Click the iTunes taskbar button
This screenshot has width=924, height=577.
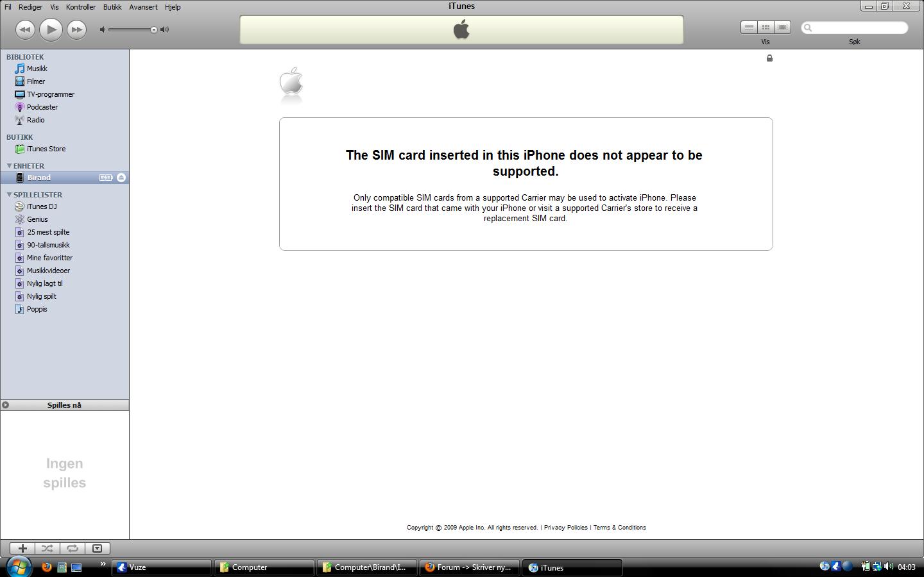pyautogui.click(x=572, y=567)
